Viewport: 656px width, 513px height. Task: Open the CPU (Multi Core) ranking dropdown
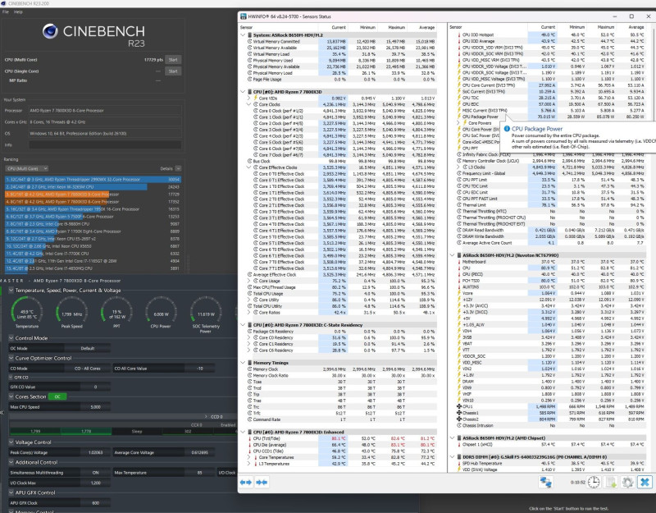click(x=26, y=168)
